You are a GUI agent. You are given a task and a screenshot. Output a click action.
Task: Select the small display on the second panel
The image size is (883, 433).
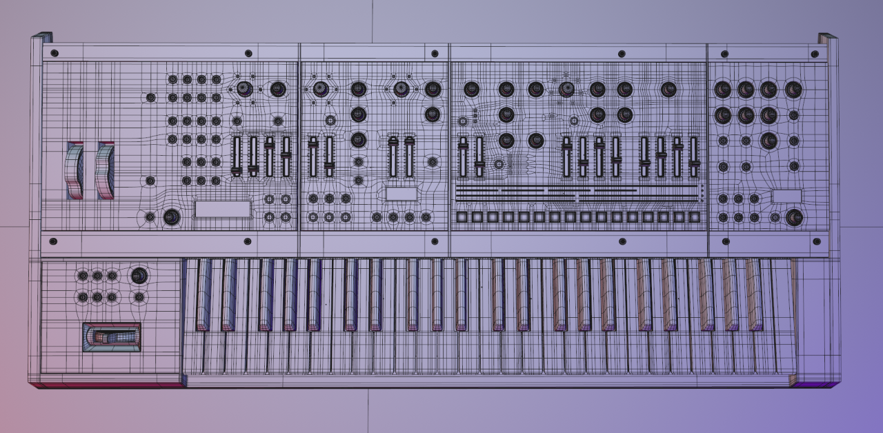click(401, 194)
